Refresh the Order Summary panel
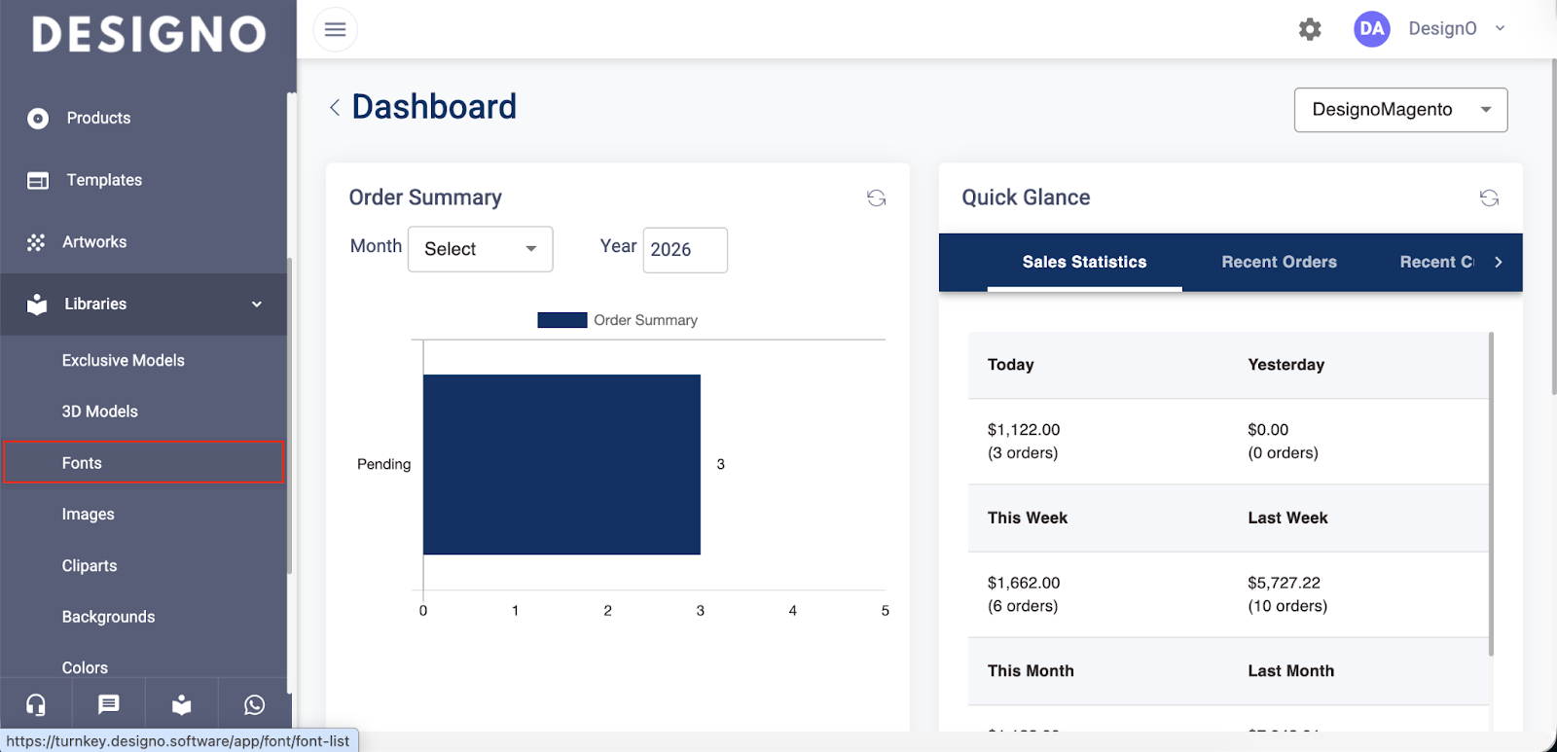 pos(876,198)
